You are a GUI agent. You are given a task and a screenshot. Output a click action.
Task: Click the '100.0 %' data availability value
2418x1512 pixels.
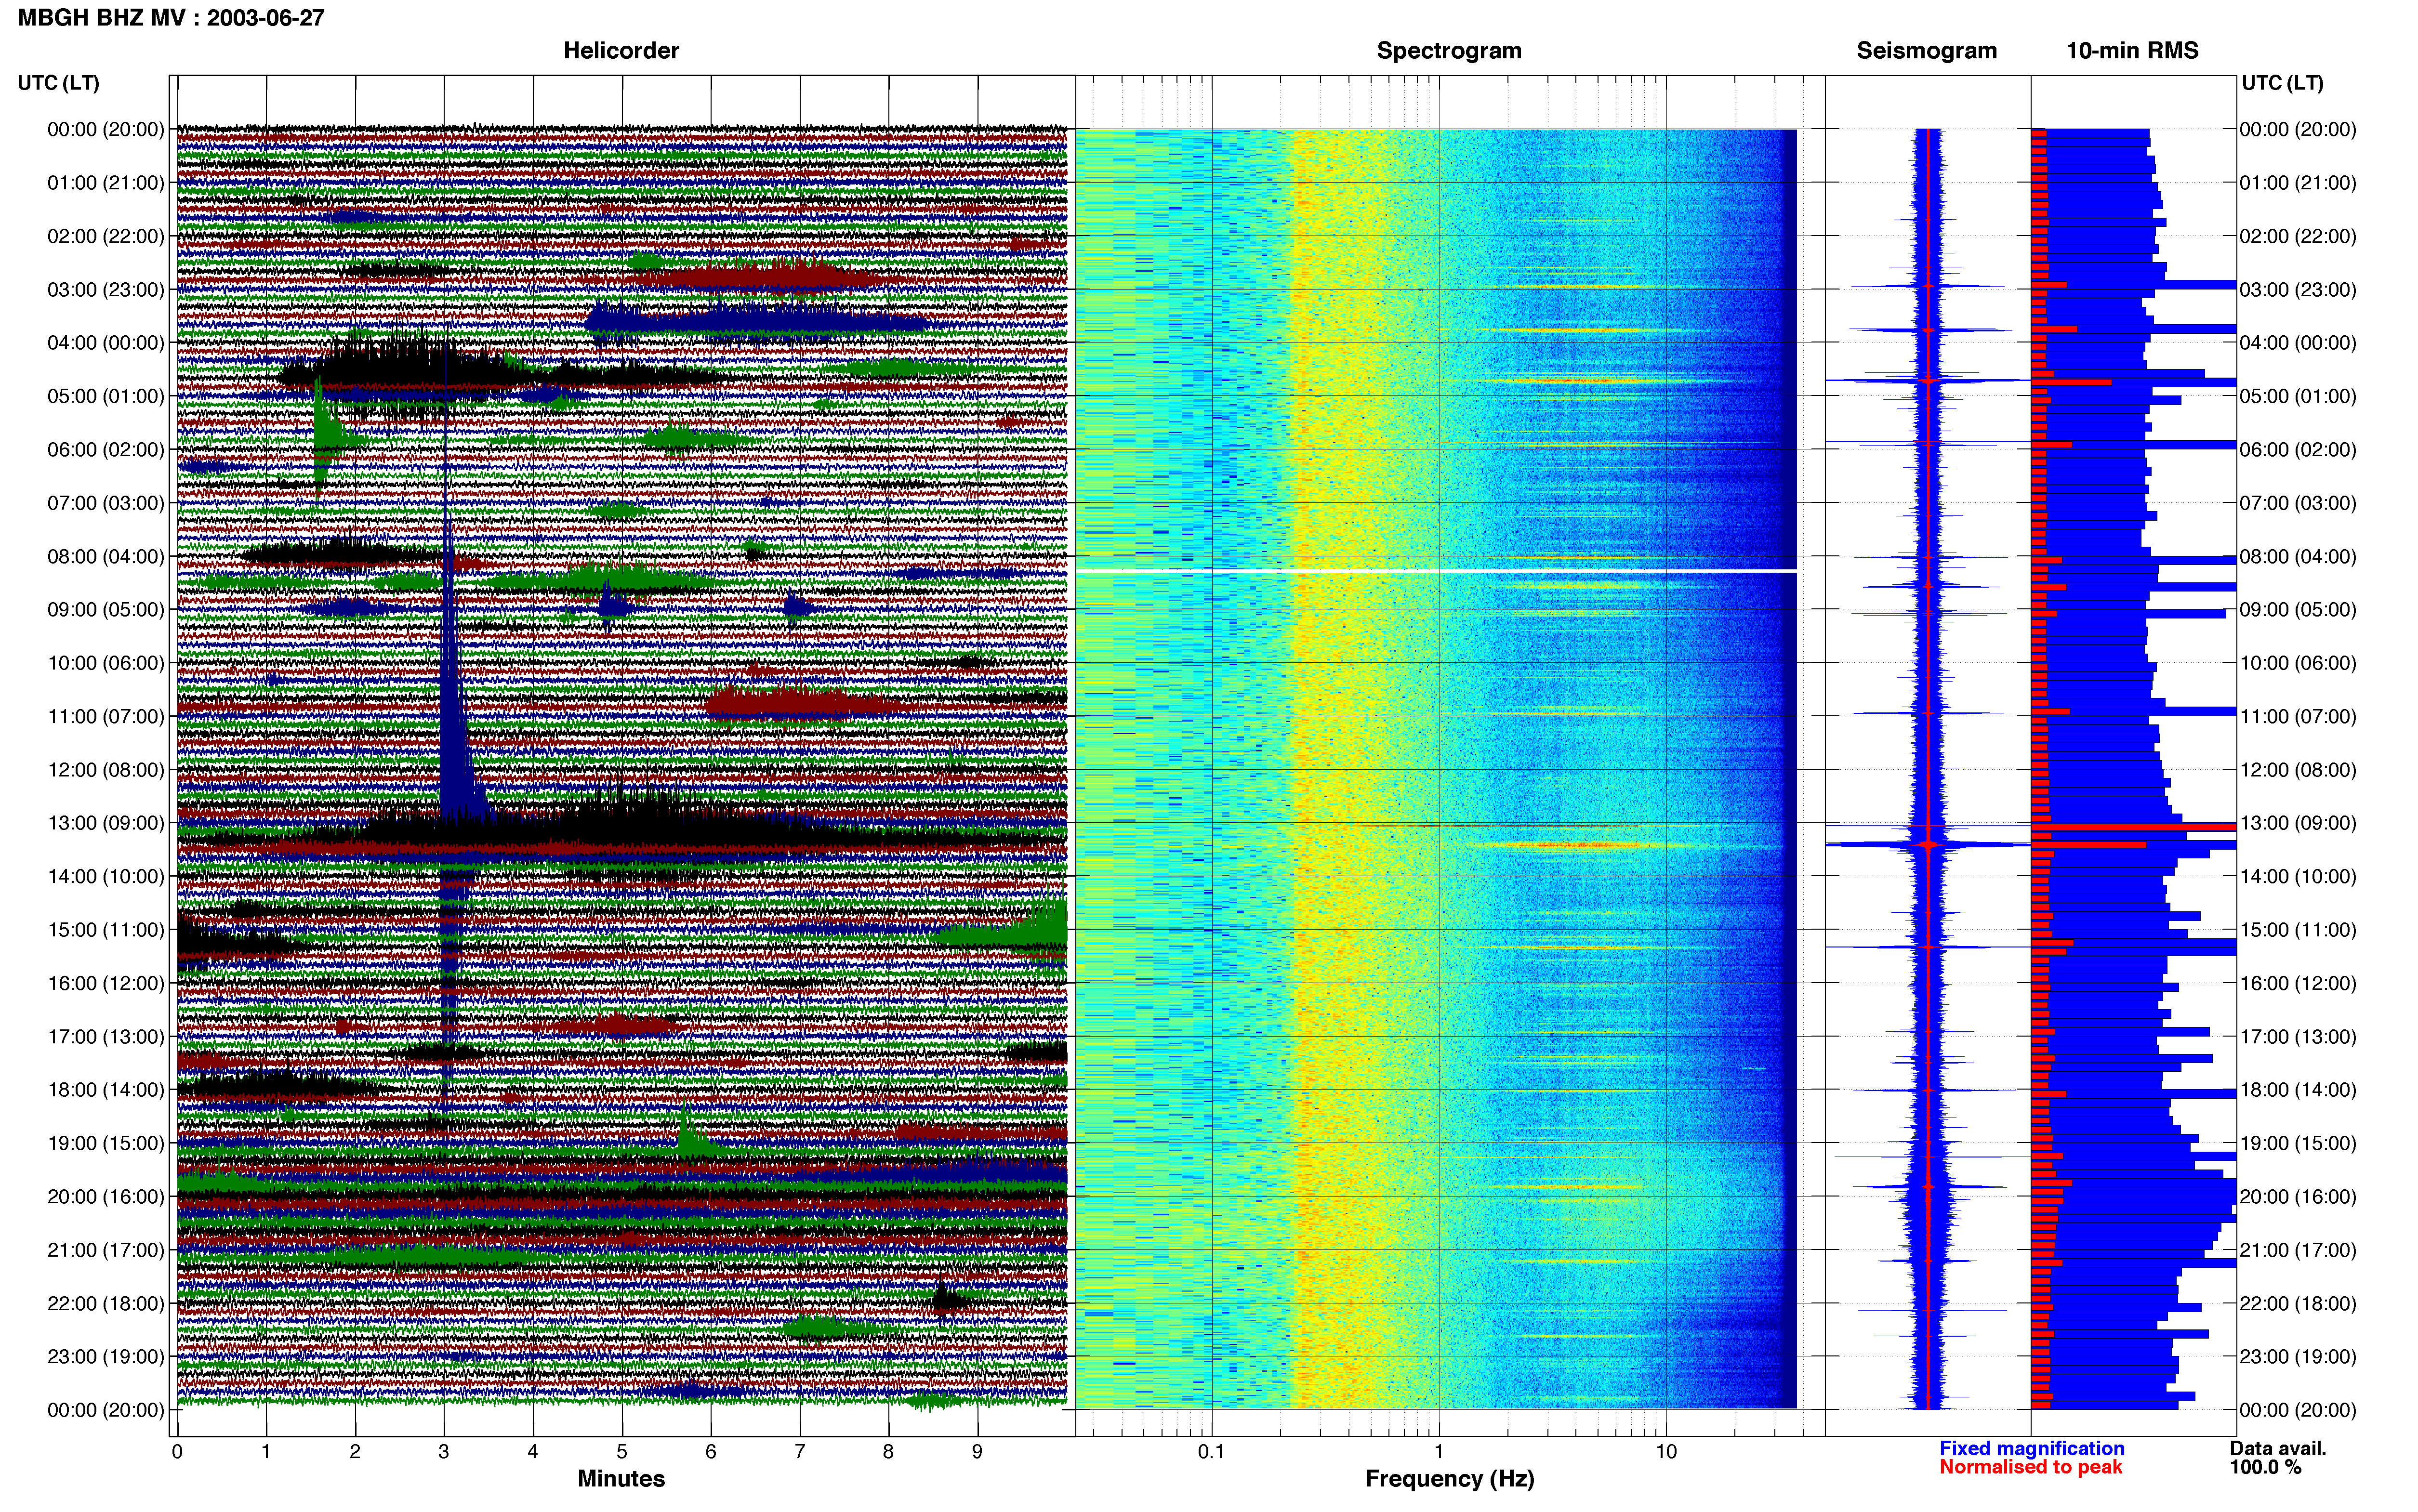(x=2265, y=1467)
